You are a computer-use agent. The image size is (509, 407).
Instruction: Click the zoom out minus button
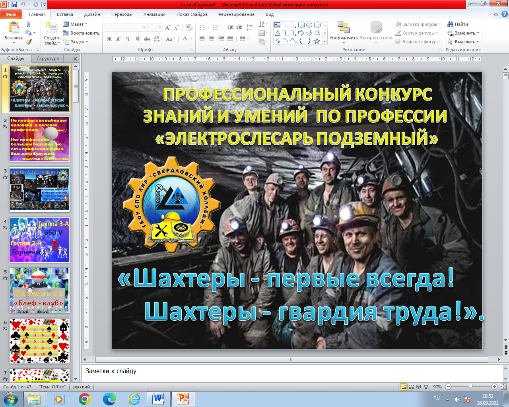click(448, 387)
